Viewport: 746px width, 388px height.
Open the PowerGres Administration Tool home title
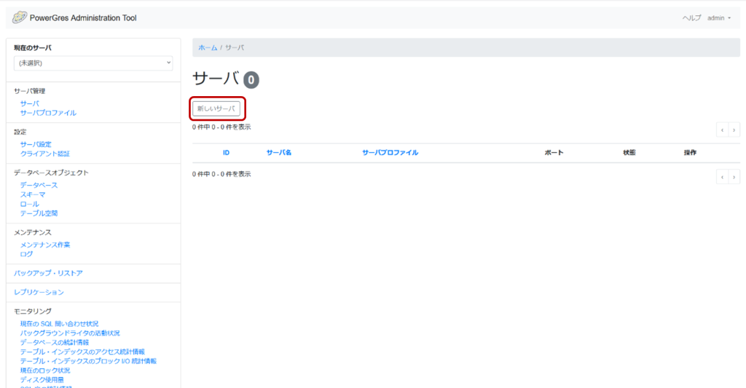pos(83,18)
